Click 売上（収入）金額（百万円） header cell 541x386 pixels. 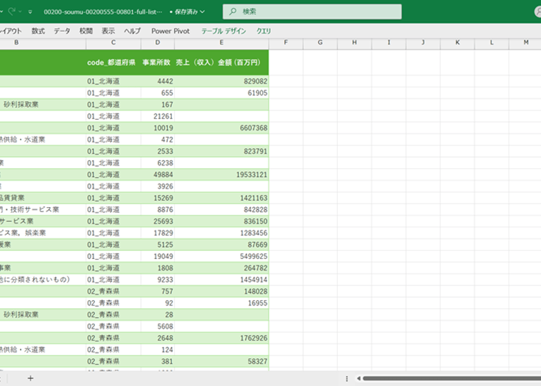click(221, 63)
